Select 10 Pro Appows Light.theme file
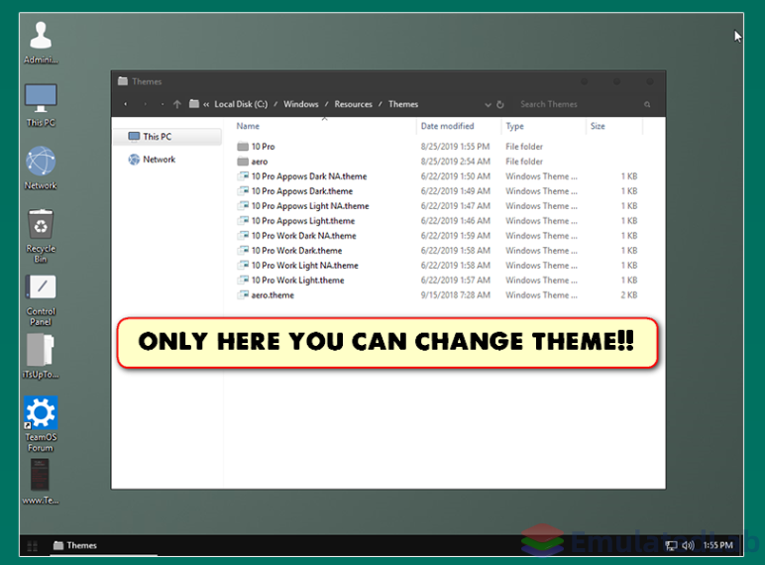The width and height of the screenshot is (765, 565). click(303, 221)
